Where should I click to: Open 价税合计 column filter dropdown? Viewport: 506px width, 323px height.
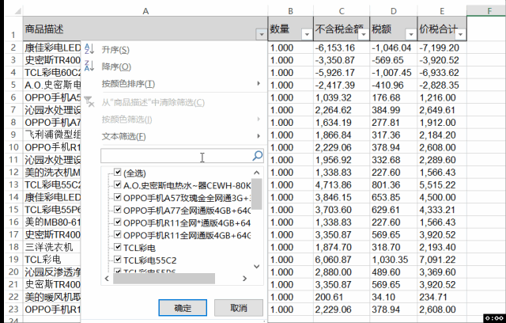click(460, 34)
